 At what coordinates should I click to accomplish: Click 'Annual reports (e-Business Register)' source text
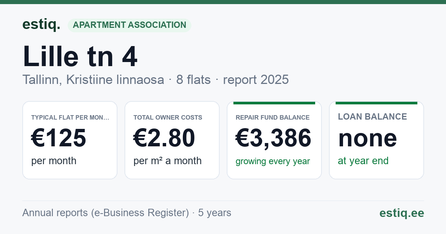pos(106,213)
